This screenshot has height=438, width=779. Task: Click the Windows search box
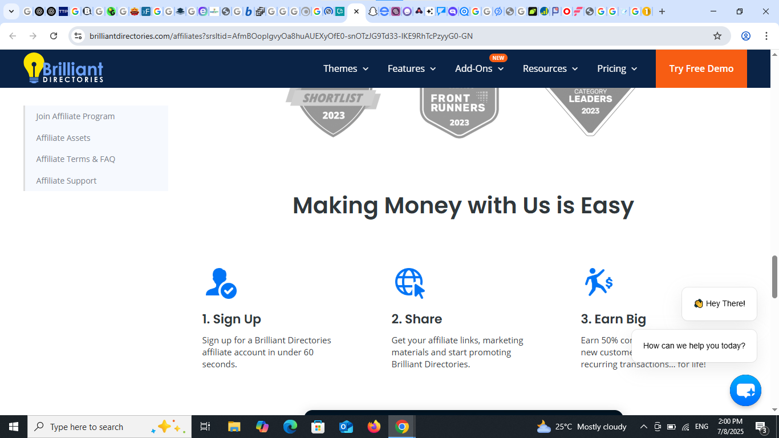click(x=109, y=427)
